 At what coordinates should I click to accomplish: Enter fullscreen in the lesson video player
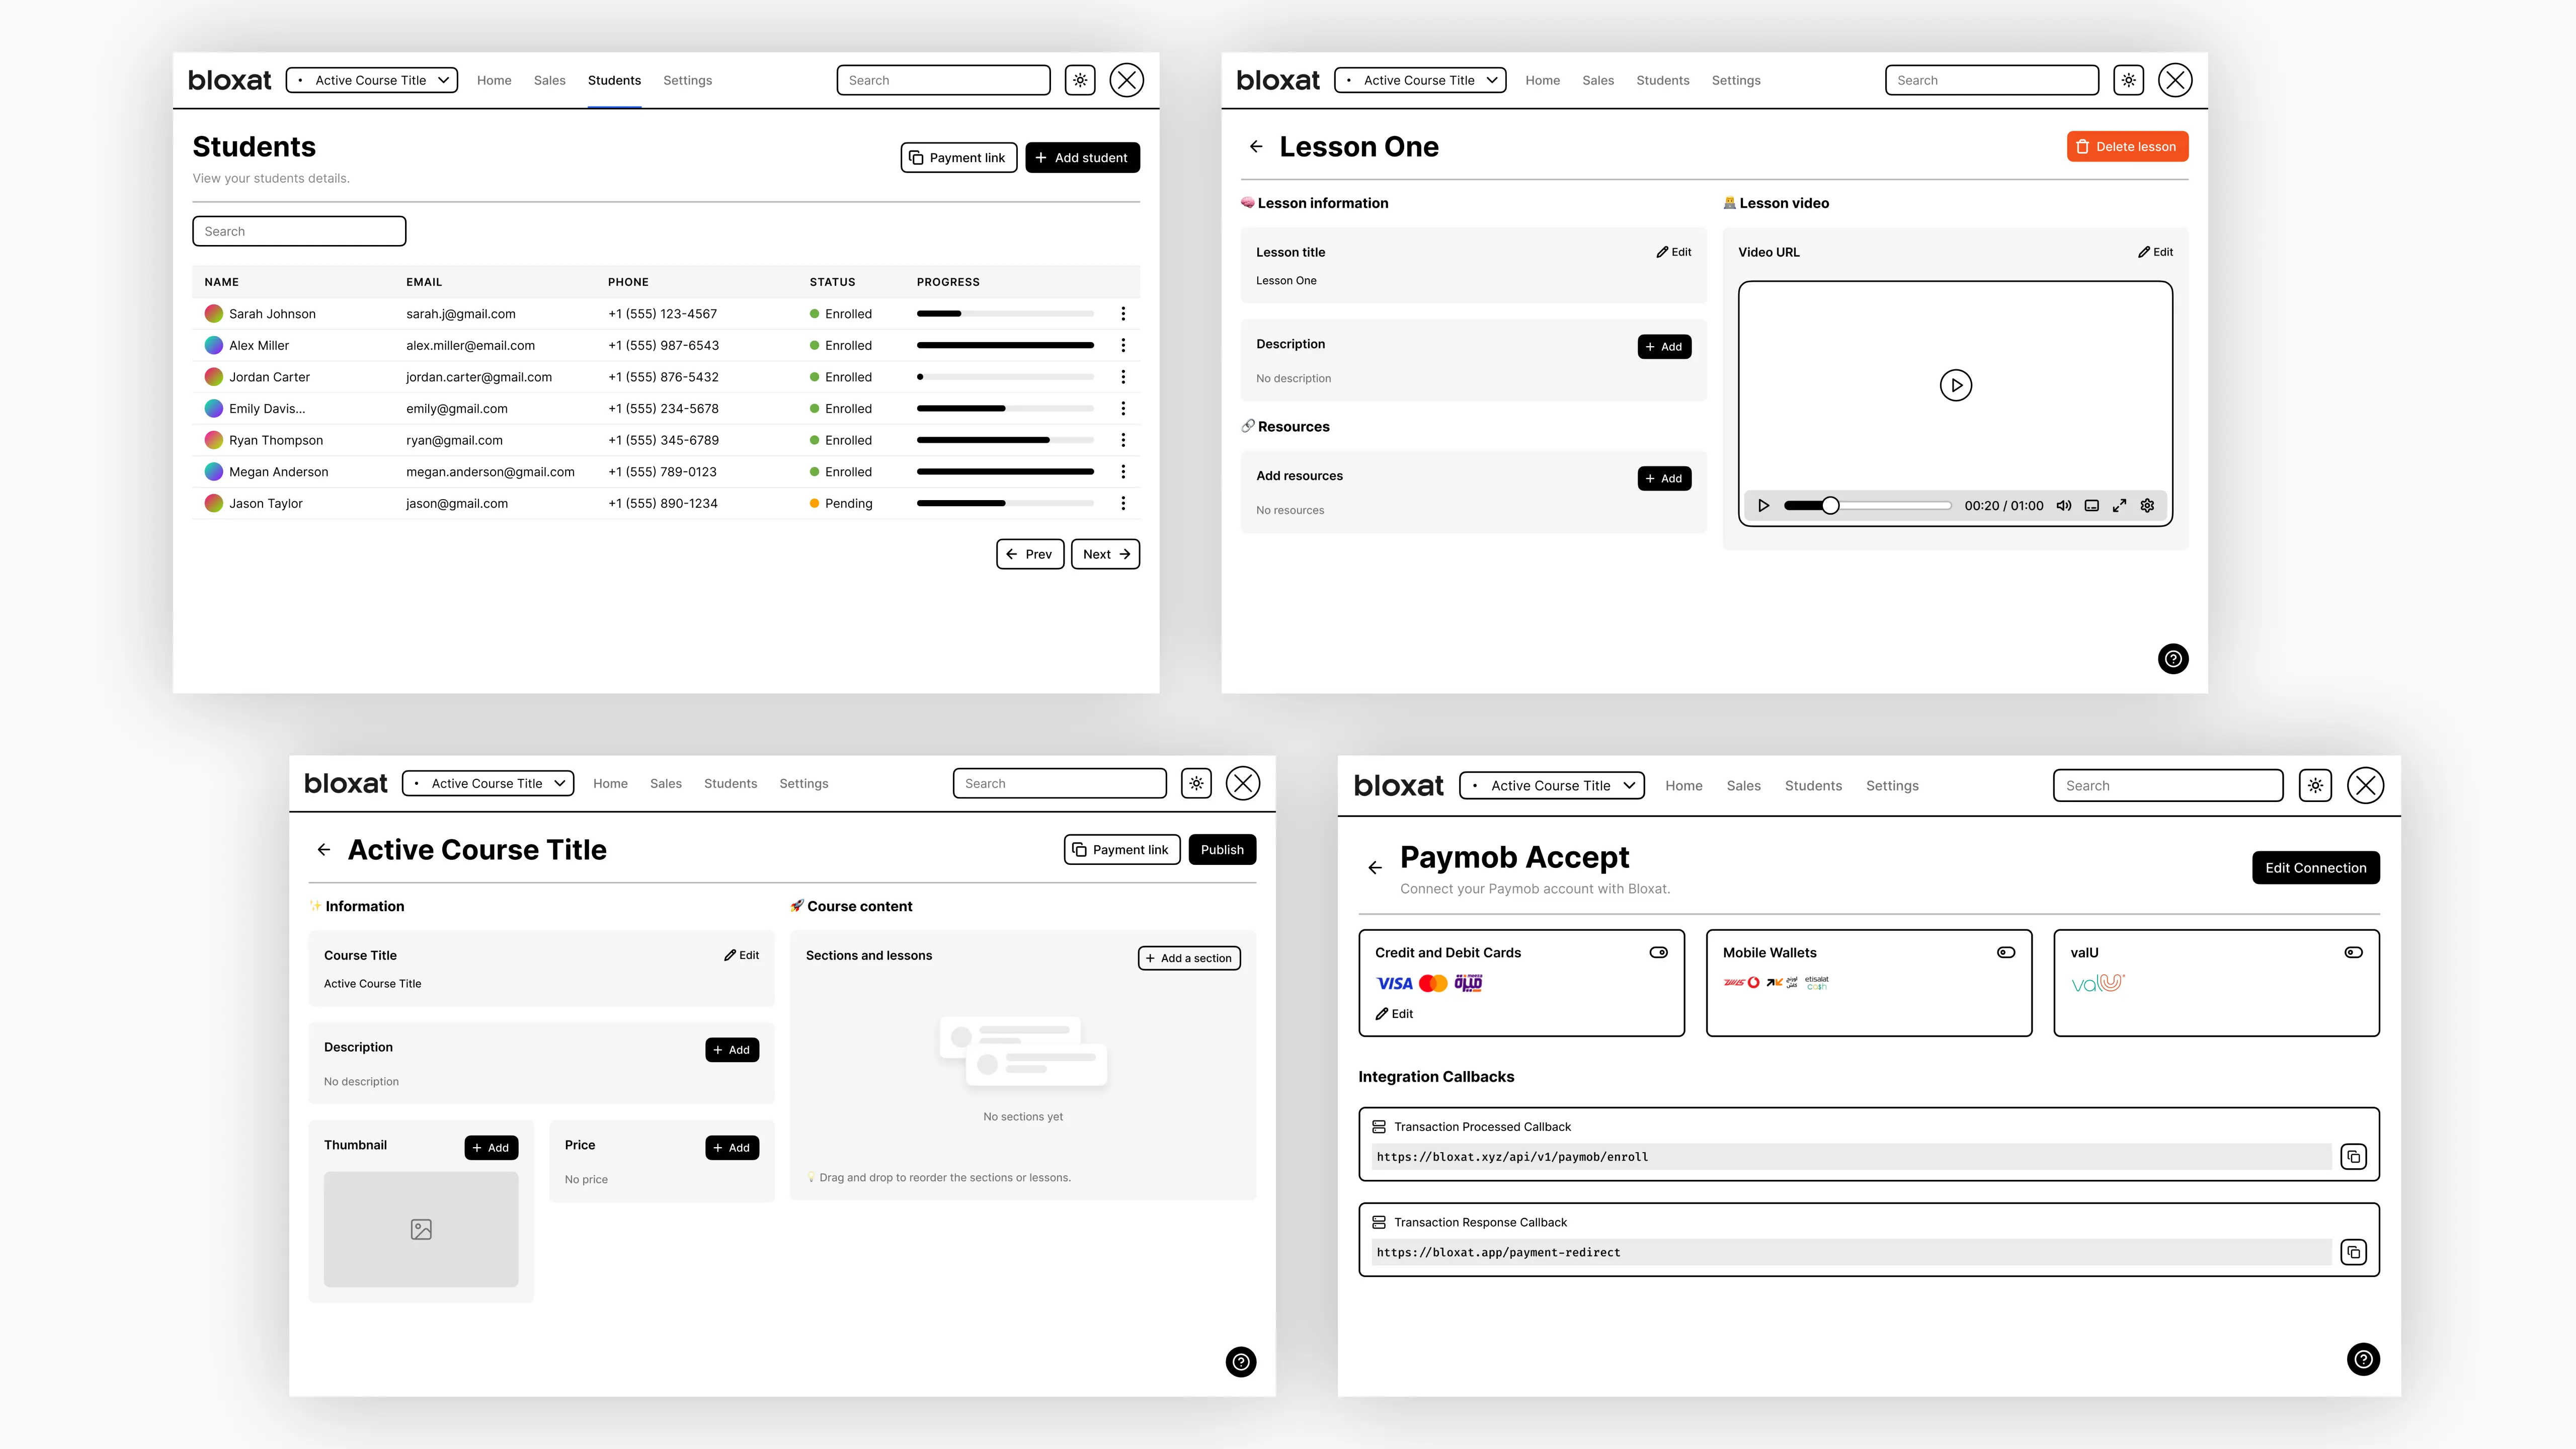coord(2119,506)
